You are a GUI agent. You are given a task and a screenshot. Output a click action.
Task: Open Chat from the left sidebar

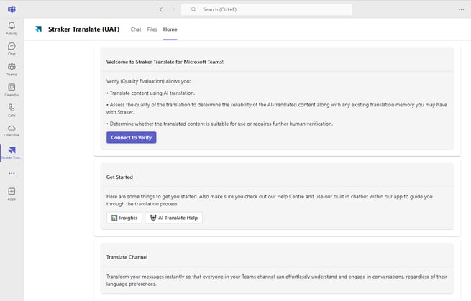click(x=12, y=49)
